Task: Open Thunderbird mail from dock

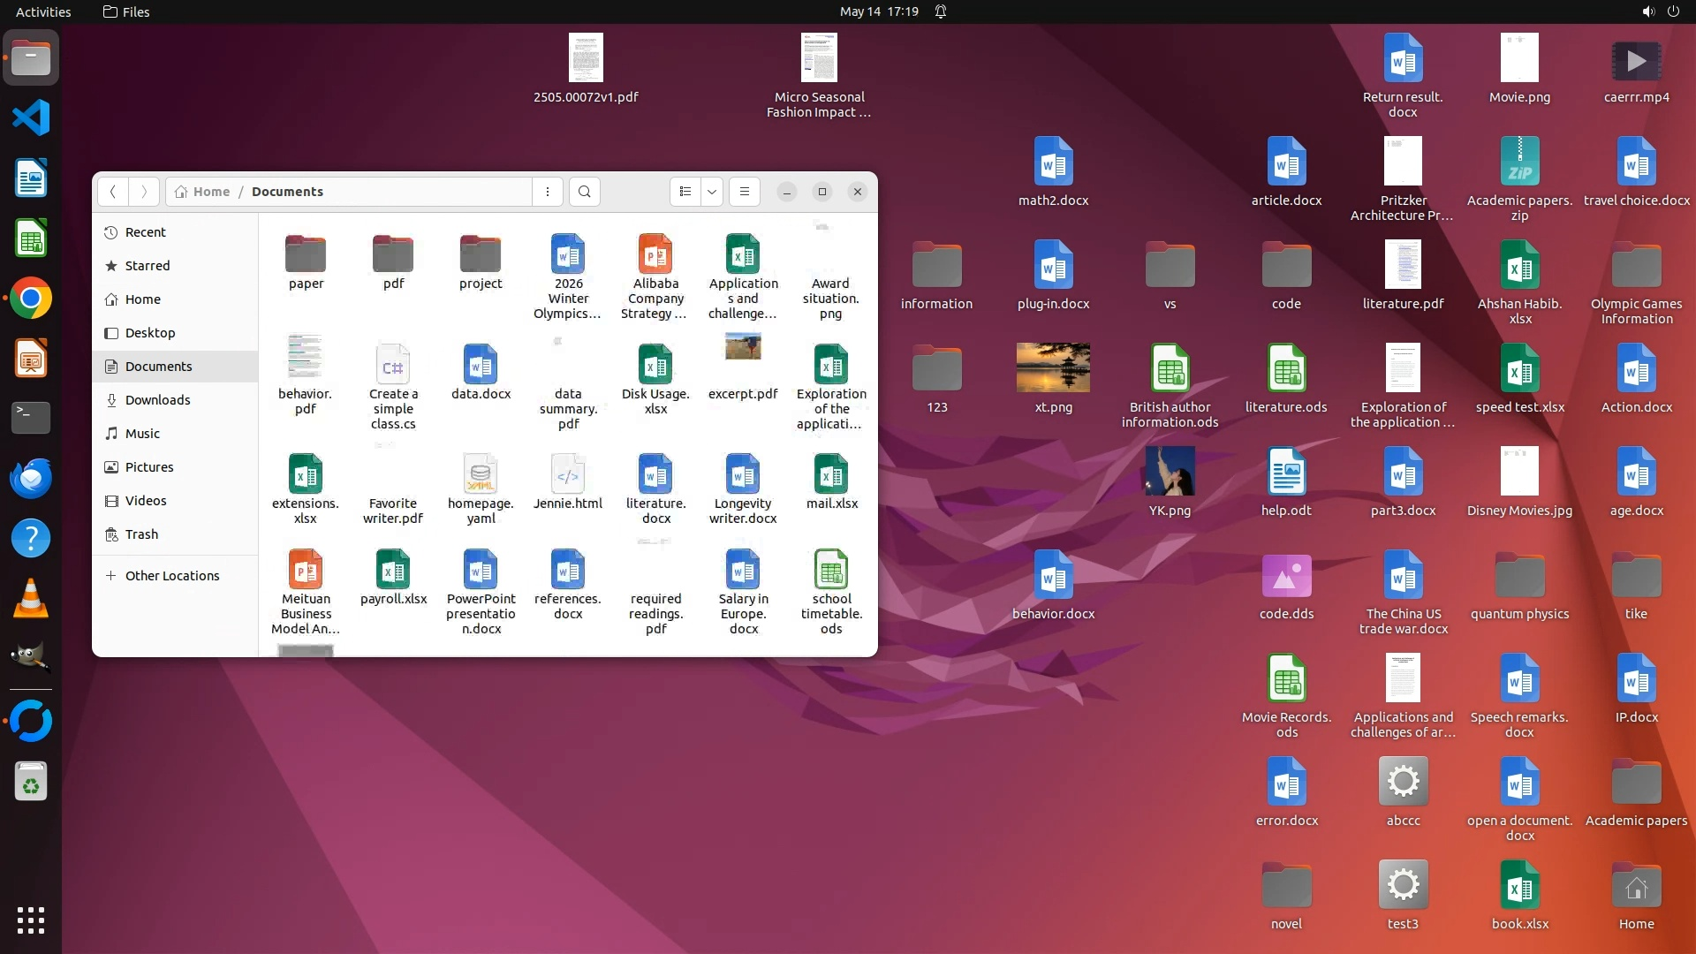Action: pyautogui.click(x=31, y=478)
